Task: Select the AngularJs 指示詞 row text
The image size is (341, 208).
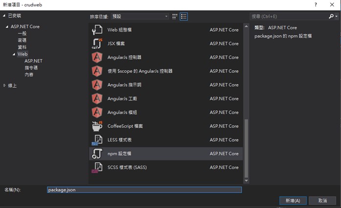Action: coord(124,84)
